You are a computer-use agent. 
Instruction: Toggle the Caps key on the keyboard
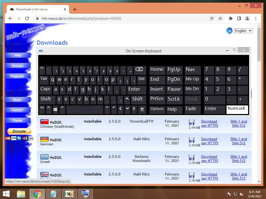(45, 90)
